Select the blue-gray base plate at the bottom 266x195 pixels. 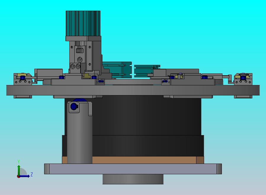(x=133, y=169)
